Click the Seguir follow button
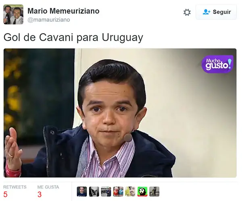The image size is (242, 201). pos(216,12)
